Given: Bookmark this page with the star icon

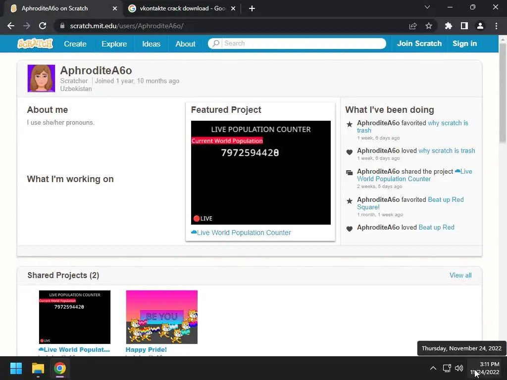Looking at the screenshot, I should pos(429,26).
